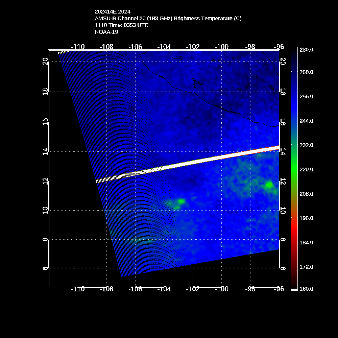338x338 pixels.
Task: Click the left latitude label '14'
Action: pyautogui.click(x=45, y=151)
